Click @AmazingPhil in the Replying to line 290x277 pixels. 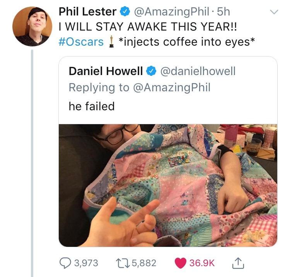coord(172,87)
